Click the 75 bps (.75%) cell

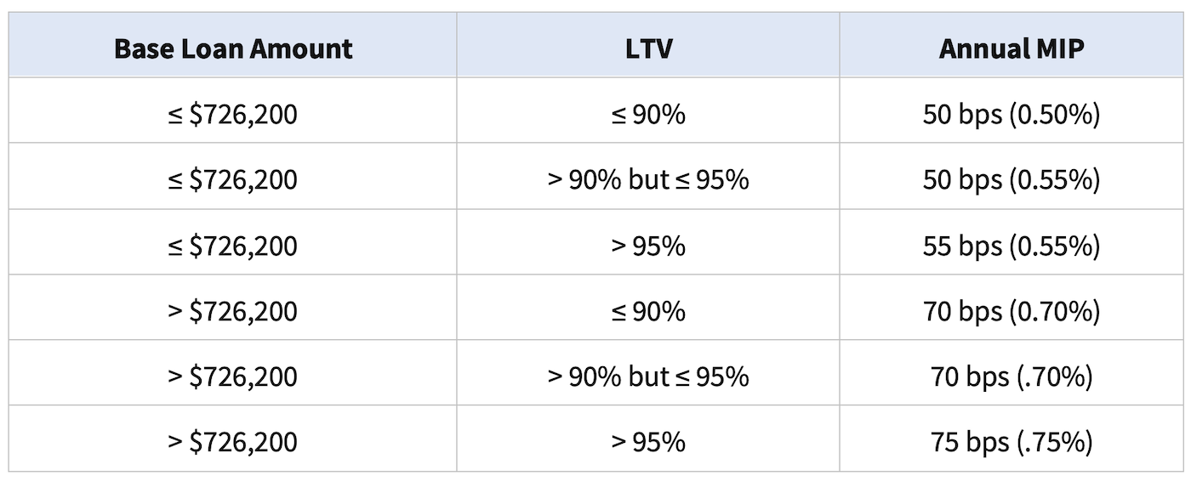1011,442
